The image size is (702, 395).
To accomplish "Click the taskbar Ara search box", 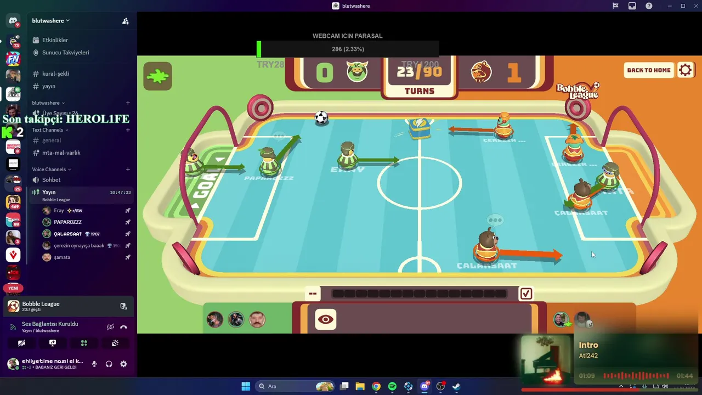I will click(296, 386).
